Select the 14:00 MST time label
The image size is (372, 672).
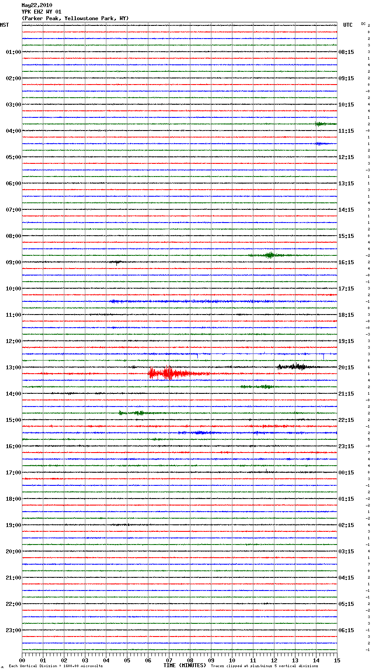14,394
